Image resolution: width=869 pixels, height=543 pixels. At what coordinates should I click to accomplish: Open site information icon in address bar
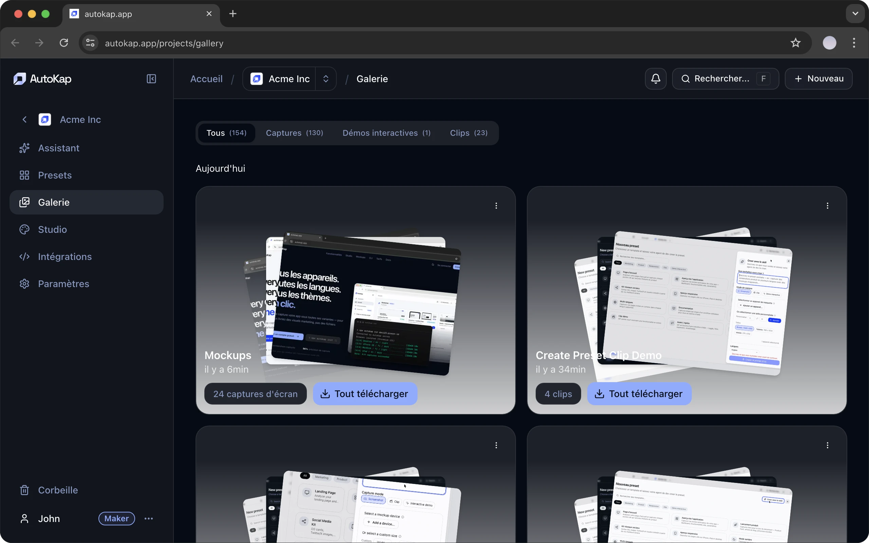(x=91, y=43)
